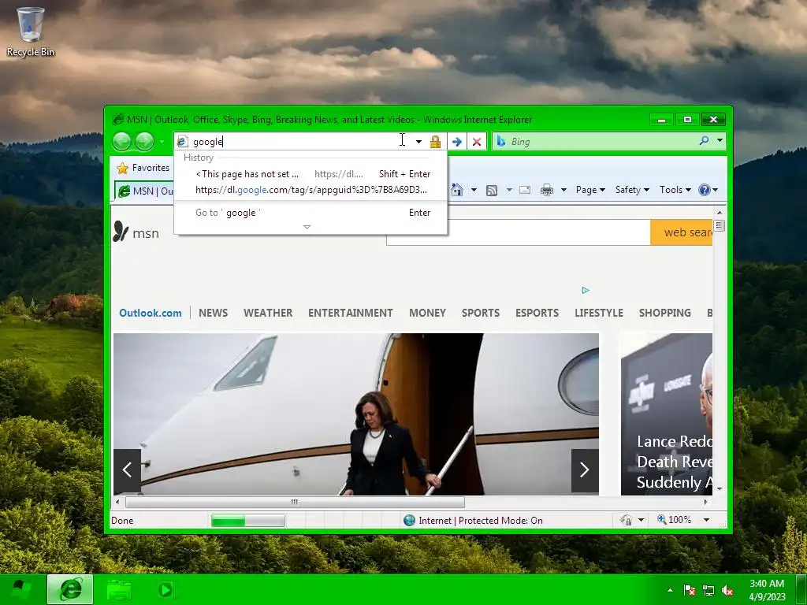
Task: Open the Home button dropdown arrow
Action: [474, 190]
